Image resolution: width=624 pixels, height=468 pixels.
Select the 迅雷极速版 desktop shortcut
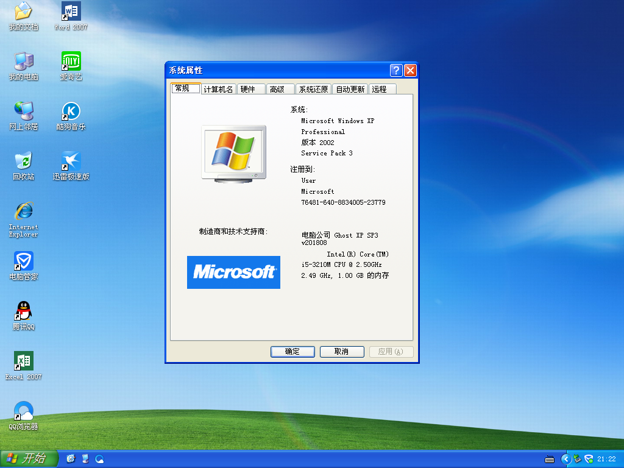[x=71, y=166]
